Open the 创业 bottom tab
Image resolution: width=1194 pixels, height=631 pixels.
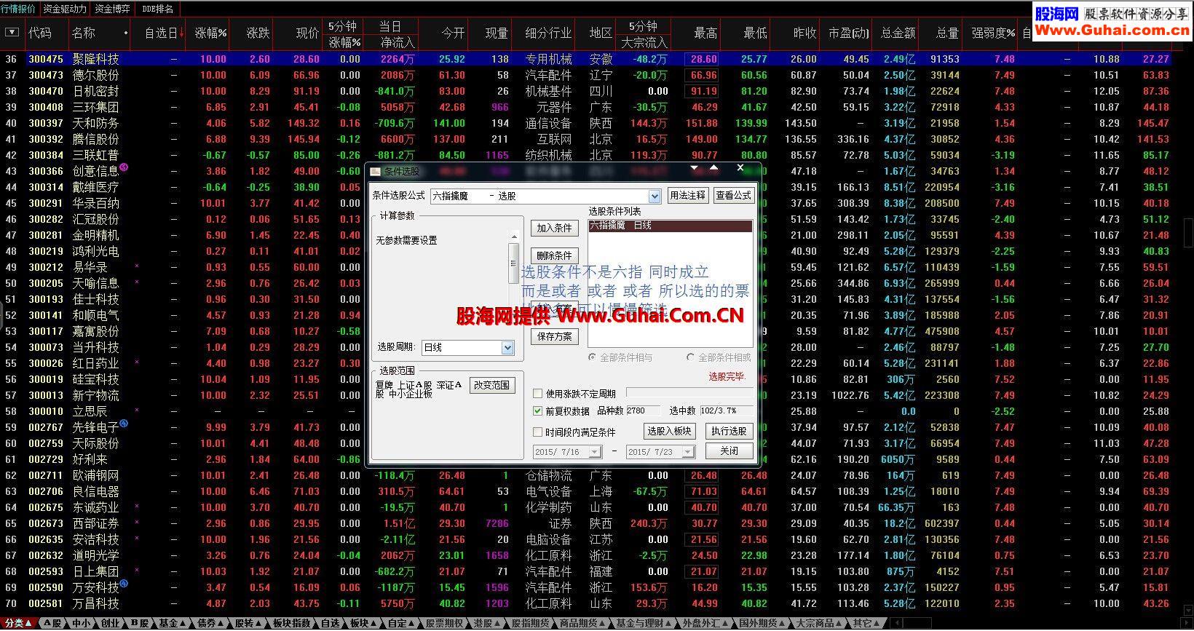pyautogui.click(x=110, y=623)
